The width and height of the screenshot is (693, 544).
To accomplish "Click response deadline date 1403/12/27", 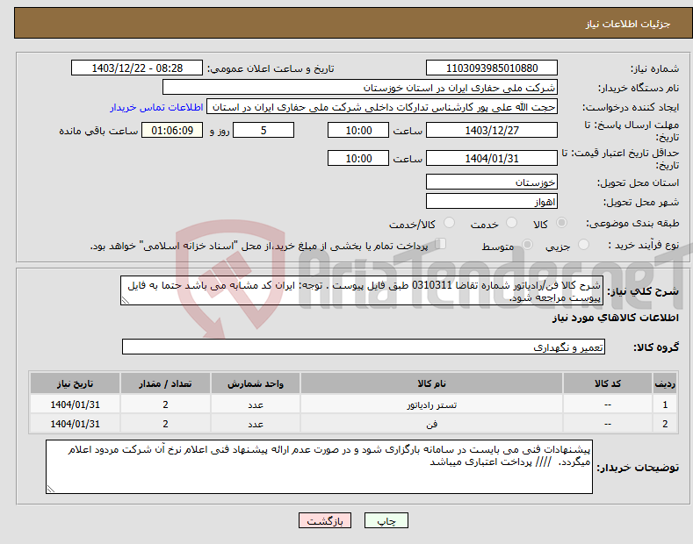I will 492,130.
